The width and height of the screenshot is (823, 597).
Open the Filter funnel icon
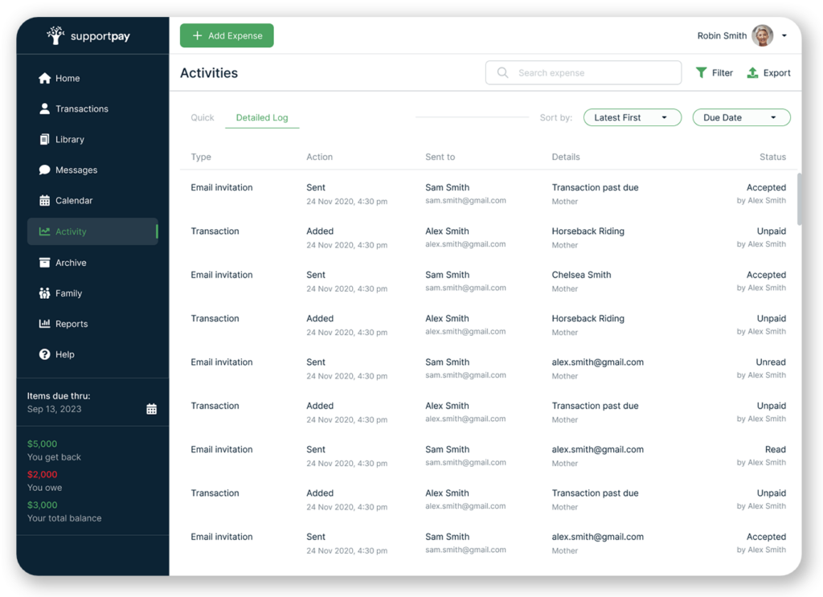pos(701,72)
